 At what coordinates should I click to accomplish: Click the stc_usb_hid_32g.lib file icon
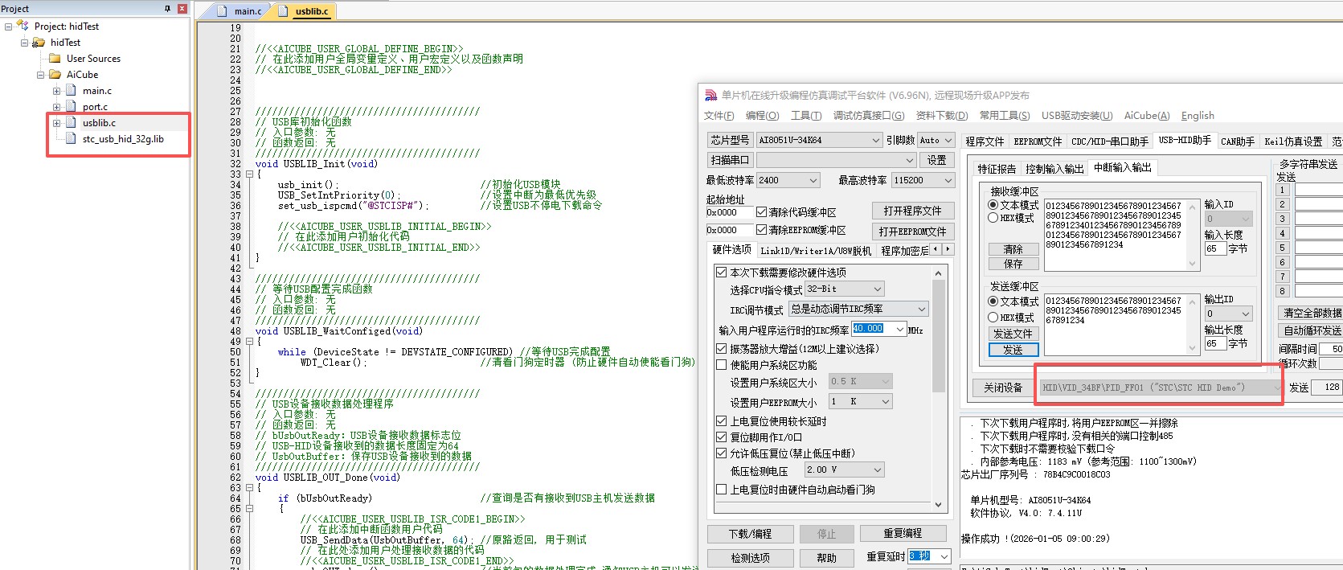click(71, 139)
